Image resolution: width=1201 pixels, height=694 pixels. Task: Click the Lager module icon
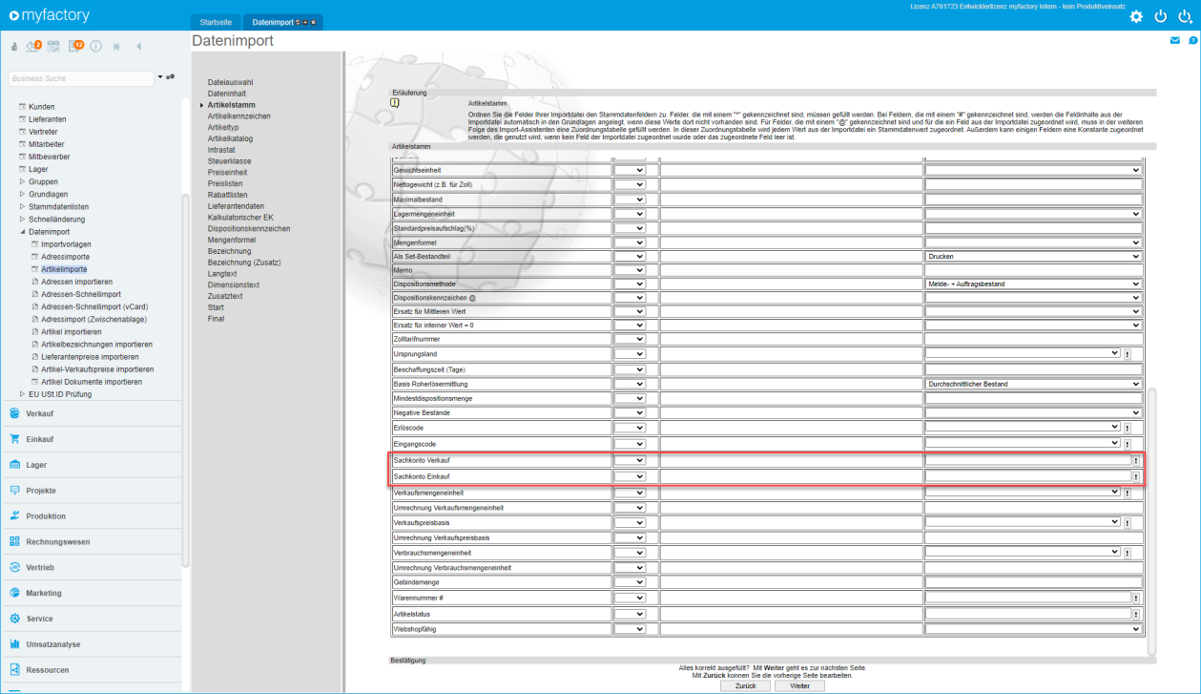point(14,465)
